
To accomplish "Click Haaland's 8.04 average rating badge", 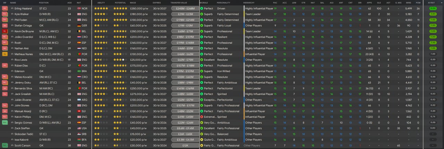I will (x=433, y=8).
